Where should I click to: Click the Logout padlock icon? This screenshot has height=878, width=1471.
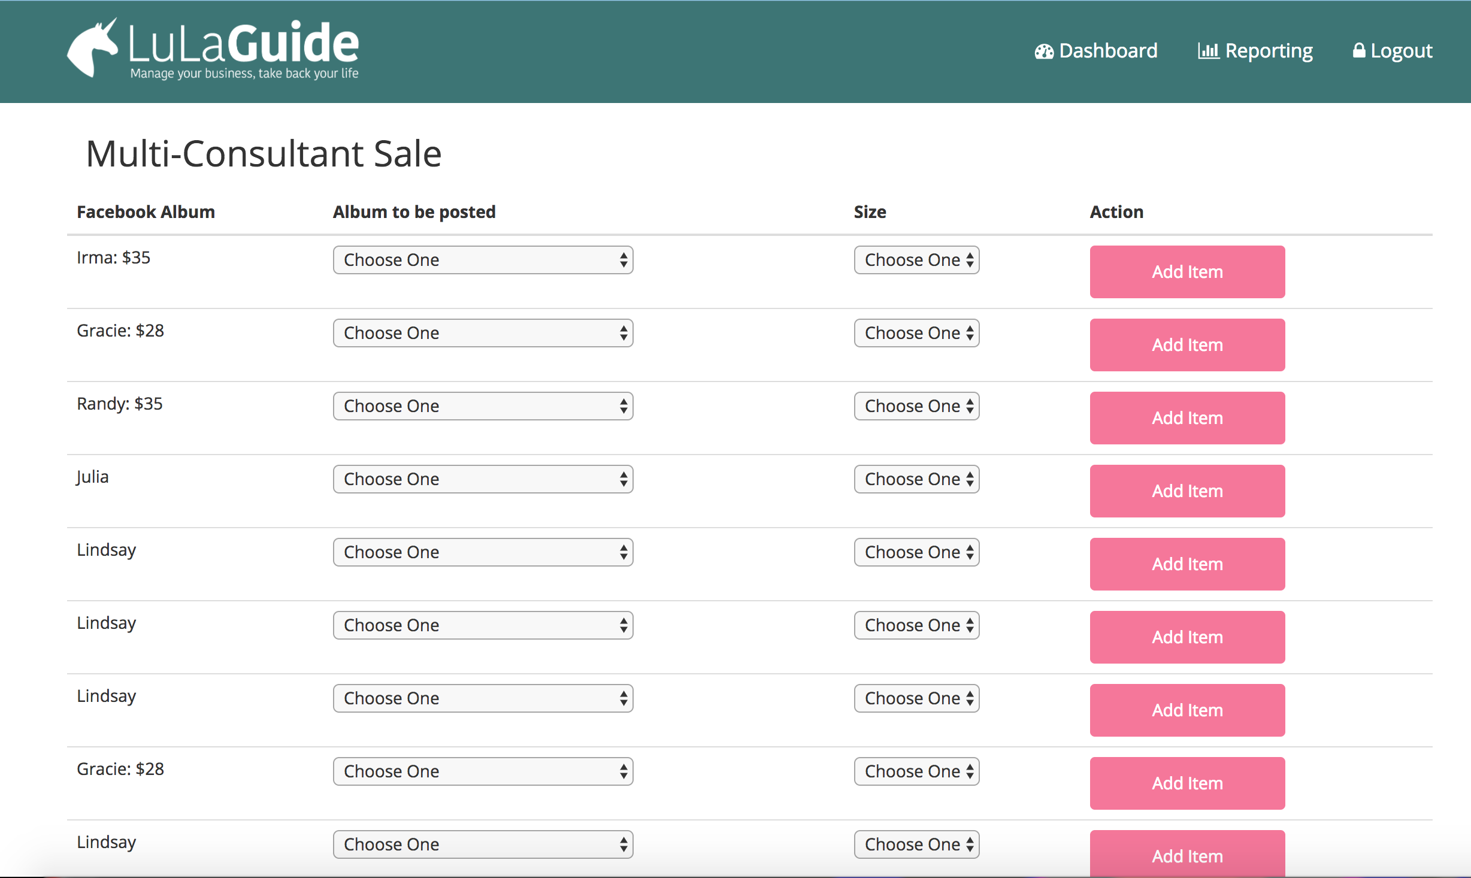tap(1358, 50)
